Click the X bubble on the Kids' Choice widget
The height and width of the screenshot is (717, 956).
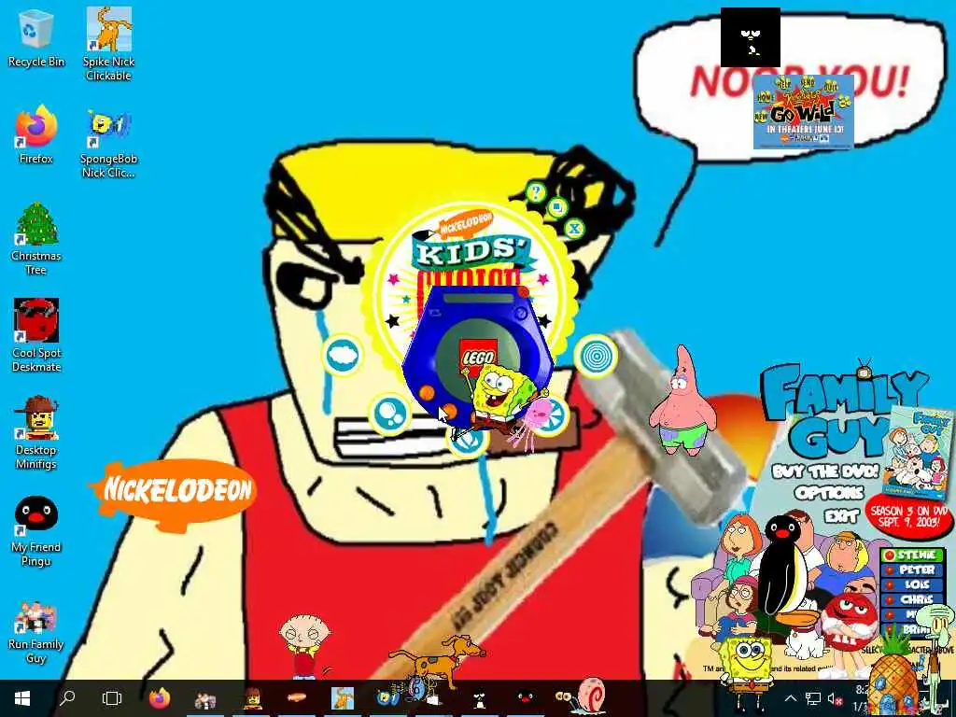[x=574, y=229]
